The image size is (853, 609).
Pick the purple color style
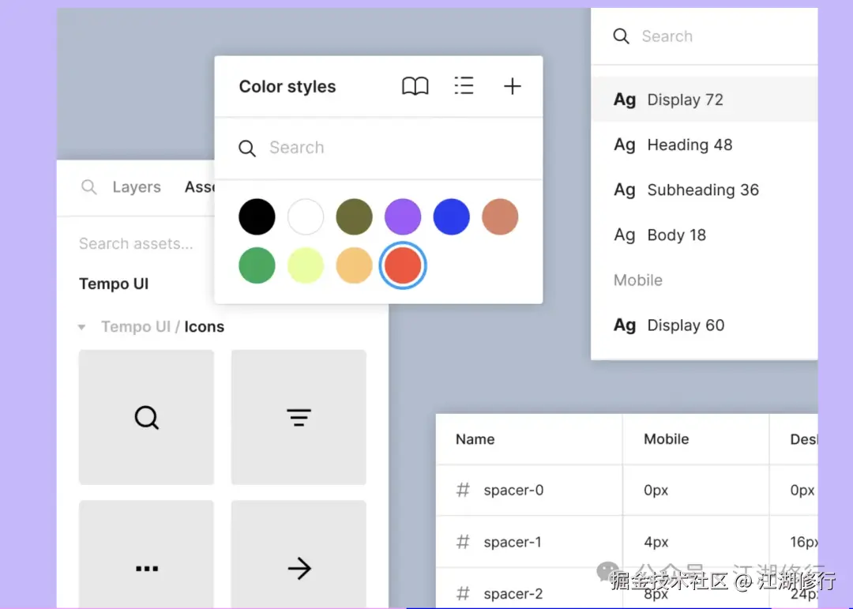(x=403, y=216)
